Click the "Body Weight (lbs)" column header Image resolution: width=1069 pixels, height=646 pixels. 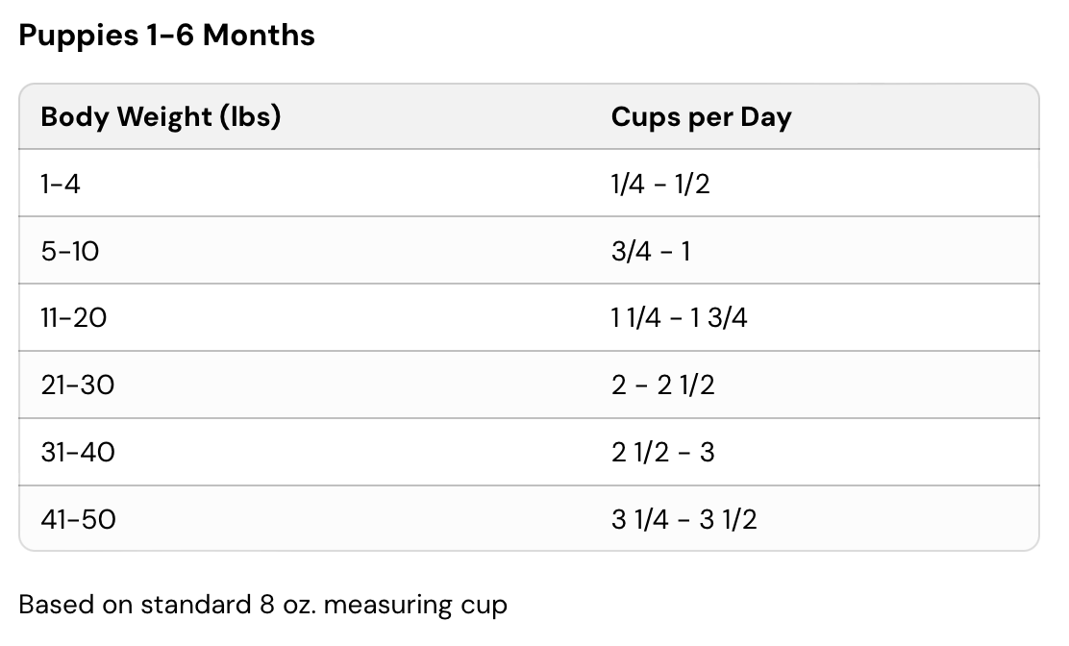tap(161, 117)
